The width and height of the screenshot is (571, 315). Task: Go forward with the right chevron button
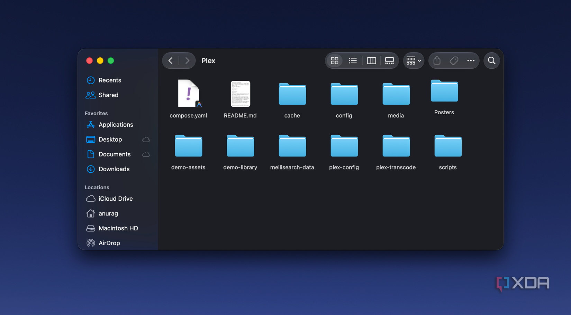(x=187, y=61)
